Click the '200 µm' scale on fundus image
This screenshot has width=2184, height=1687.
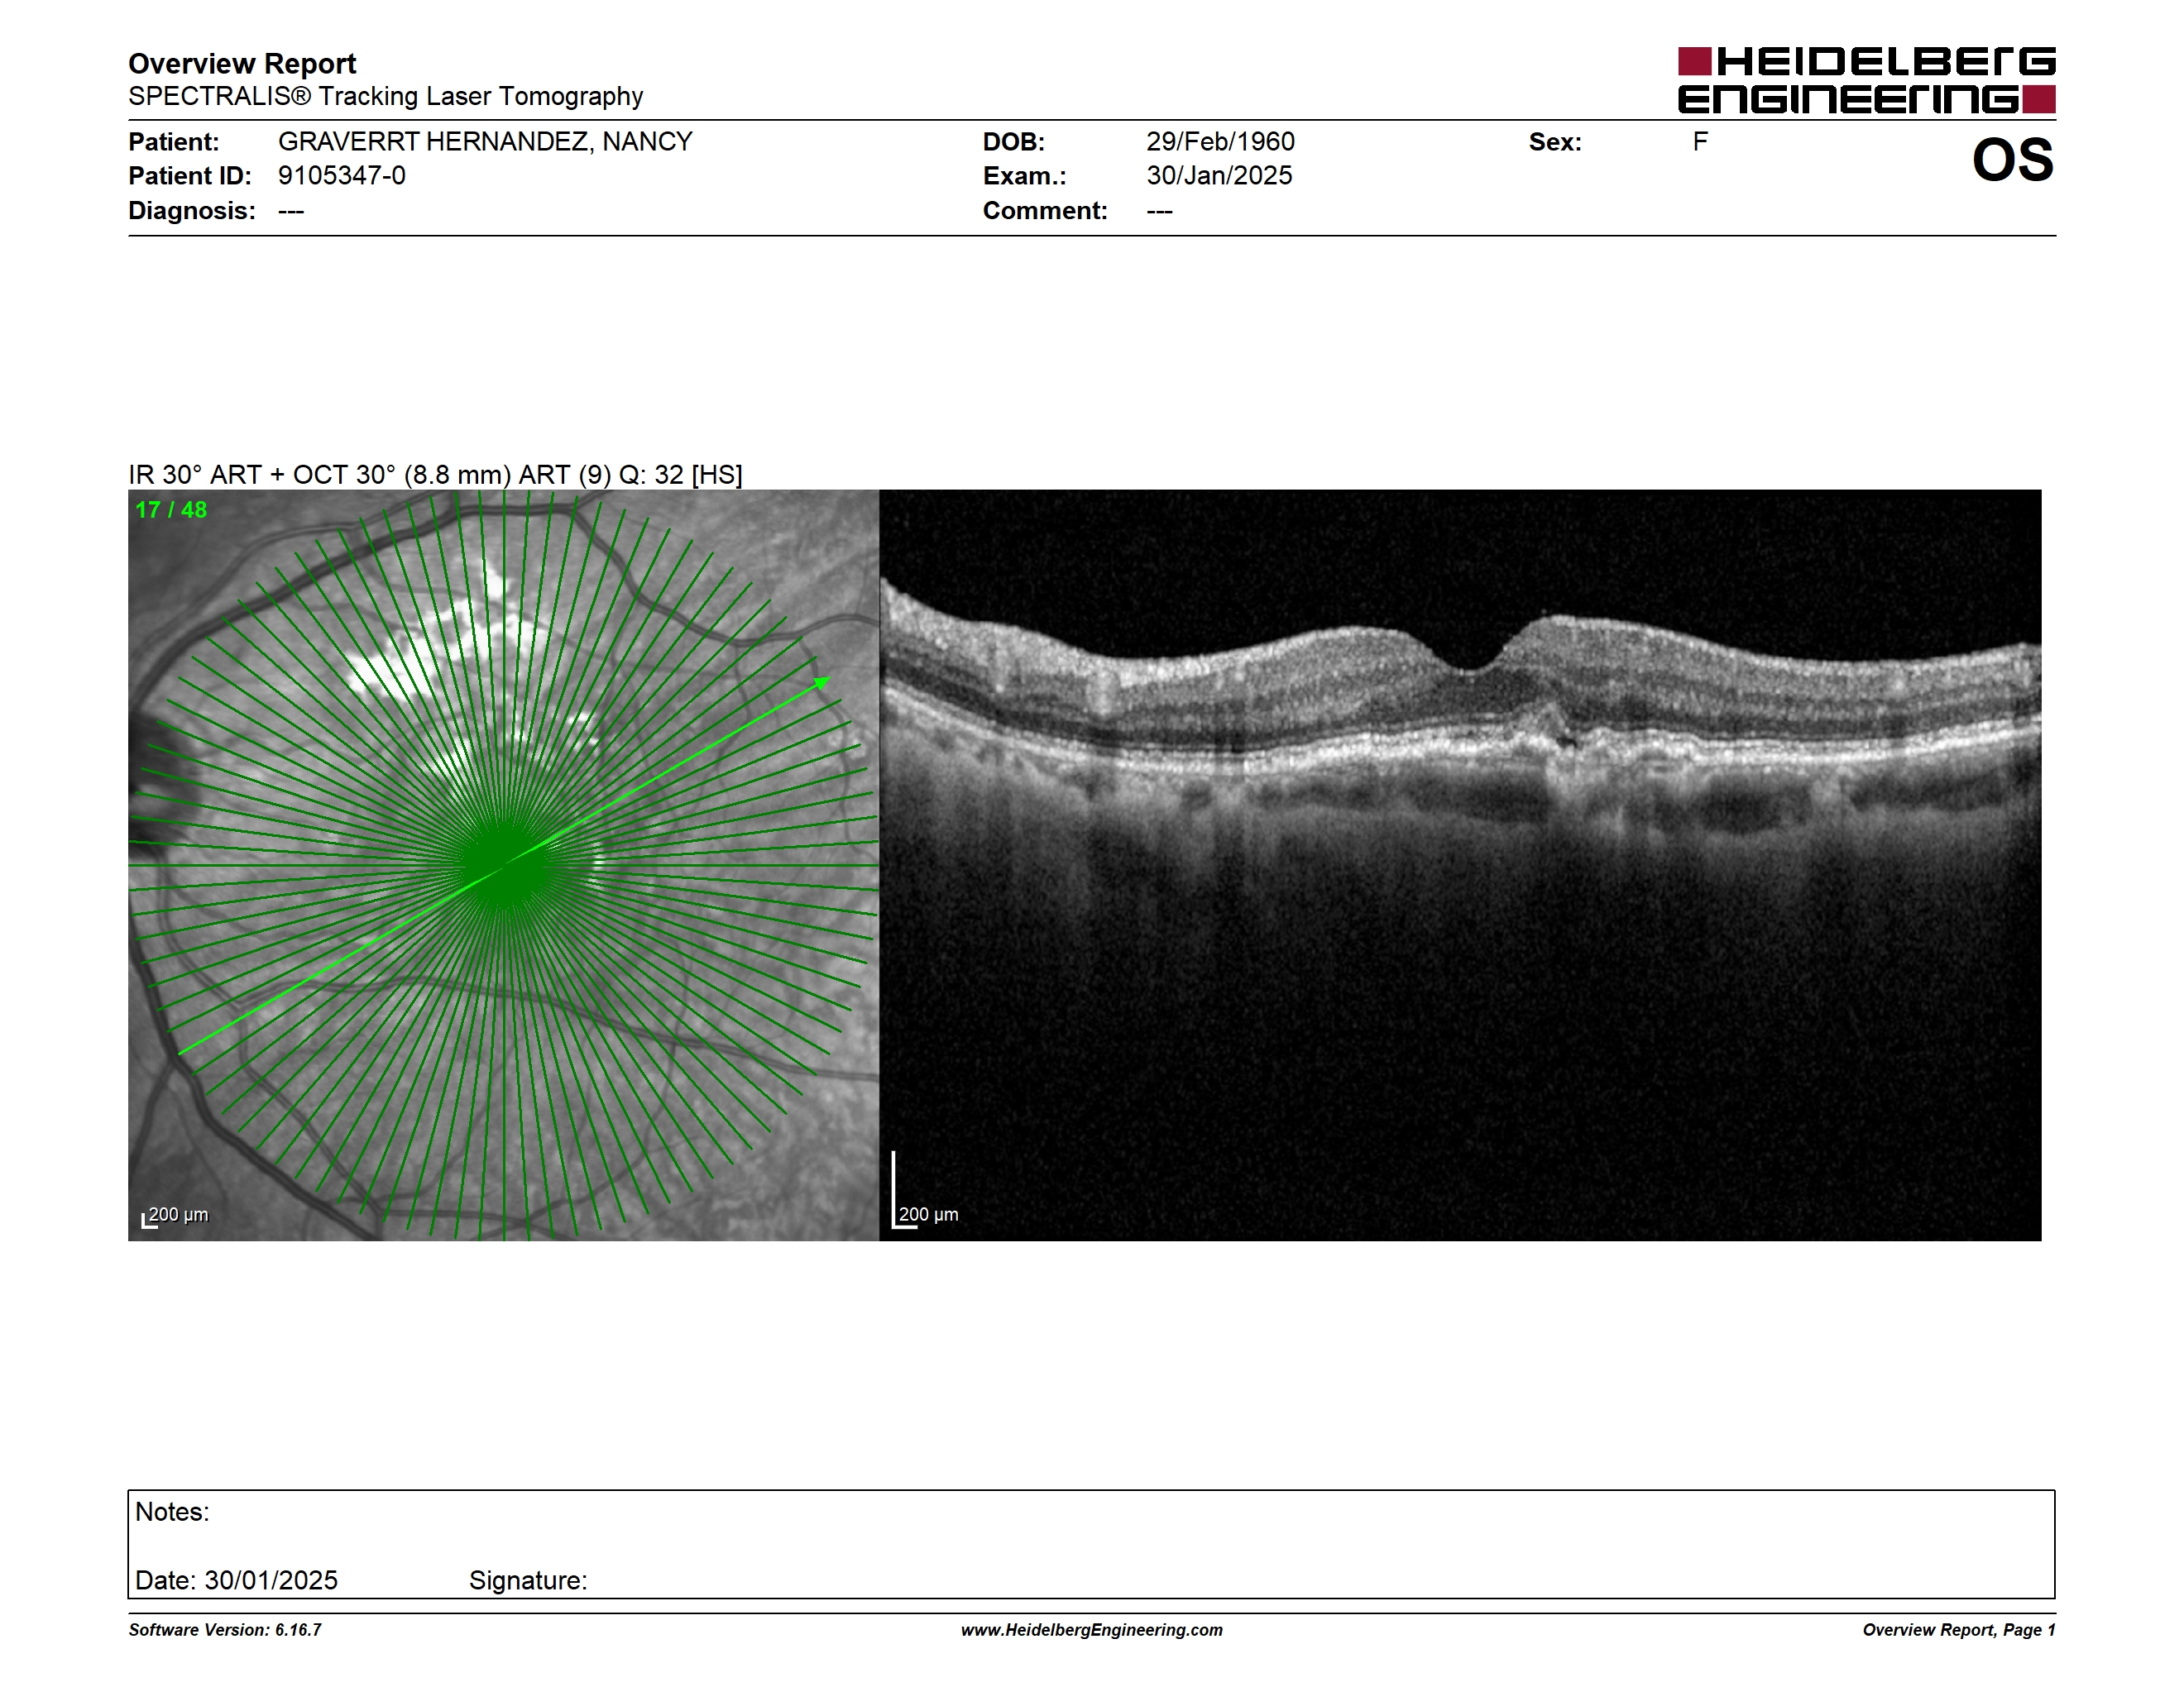coord(175,1216)
